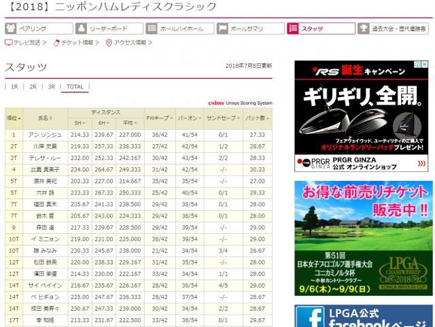Click the map pin icon beside アクセス情報
Image resolution: width=435 pixels, height=327 pixels.
(x=109, y=43)
